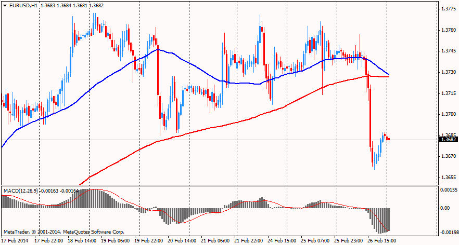The height and width of the screenshot is (245, 459).
Task: Select the MACD value -0.00163
Action: coord(48,190)
